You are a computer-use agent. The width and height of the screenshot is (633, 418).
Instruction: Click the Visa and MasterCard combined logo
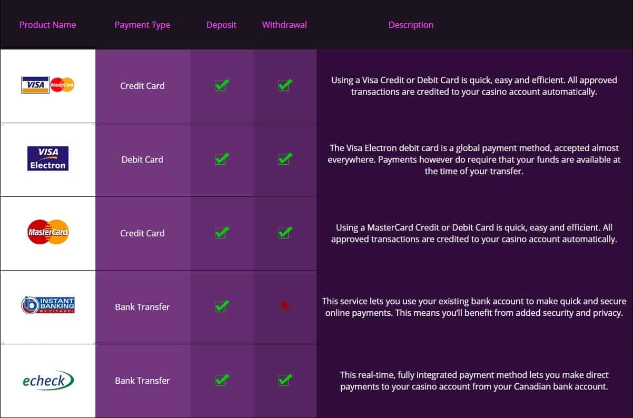pos(48,85)
